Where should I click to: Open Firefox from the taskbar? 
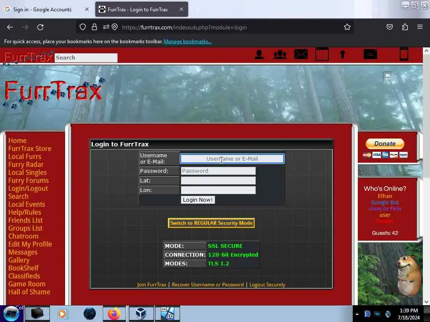click(x=114, y=314)
